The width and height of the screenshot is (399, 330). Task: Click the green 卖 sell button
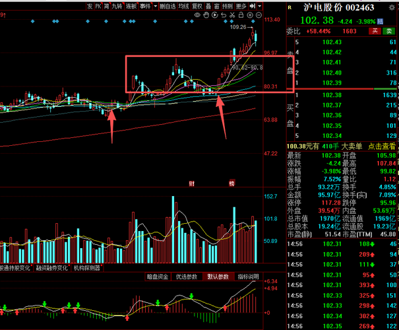(389, 31)
